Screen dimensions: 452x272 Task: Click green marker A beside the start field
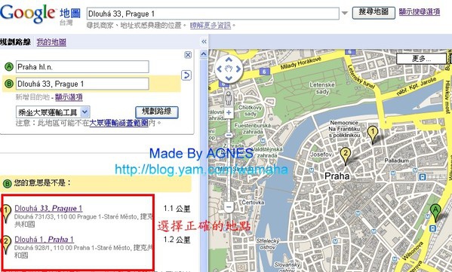[9, 67]
